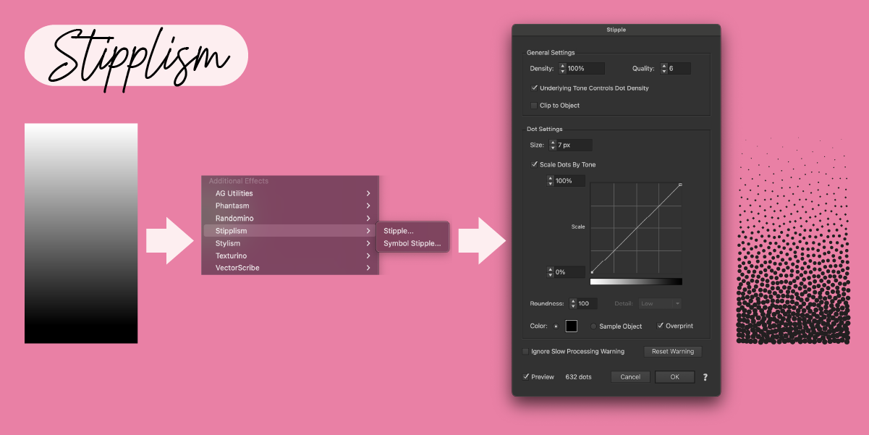Expand VectorScribe submenu chevron
This screenshot has width=869, height=435.
coord(368,268)
